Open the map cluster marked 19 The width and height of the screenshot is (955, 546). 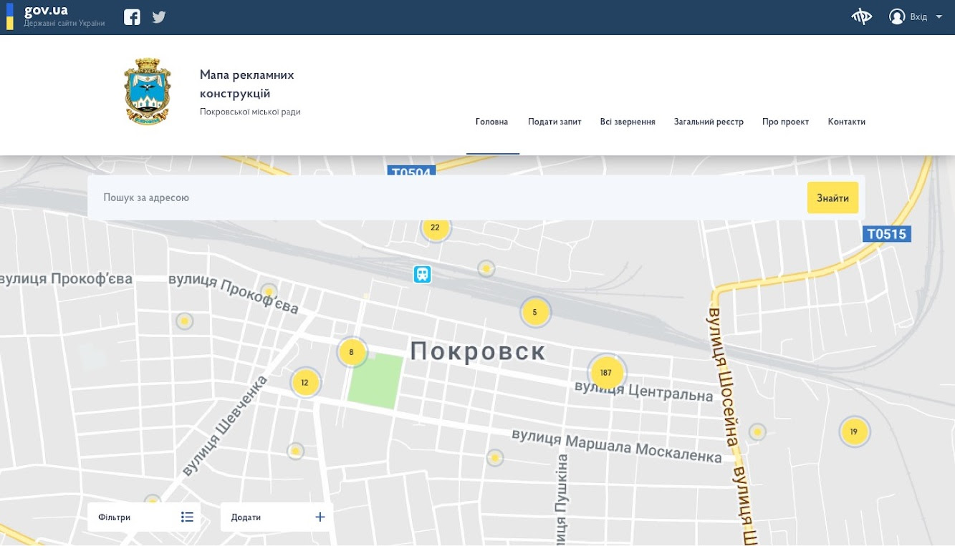[854, 432]
